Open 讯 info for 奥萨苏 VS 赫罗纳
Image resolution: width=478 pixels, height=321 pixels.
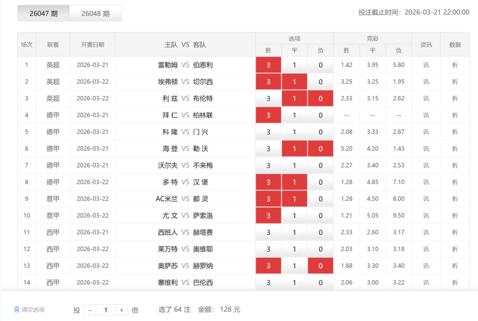(426, 266)
